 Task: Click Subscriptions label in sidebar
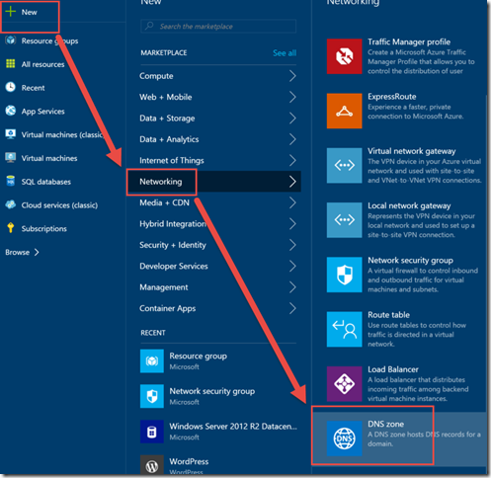tap(44, 229)
